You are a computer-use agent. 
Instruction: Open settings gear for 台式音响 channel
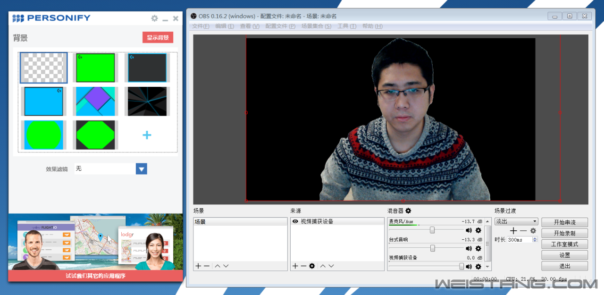point(478,248)
